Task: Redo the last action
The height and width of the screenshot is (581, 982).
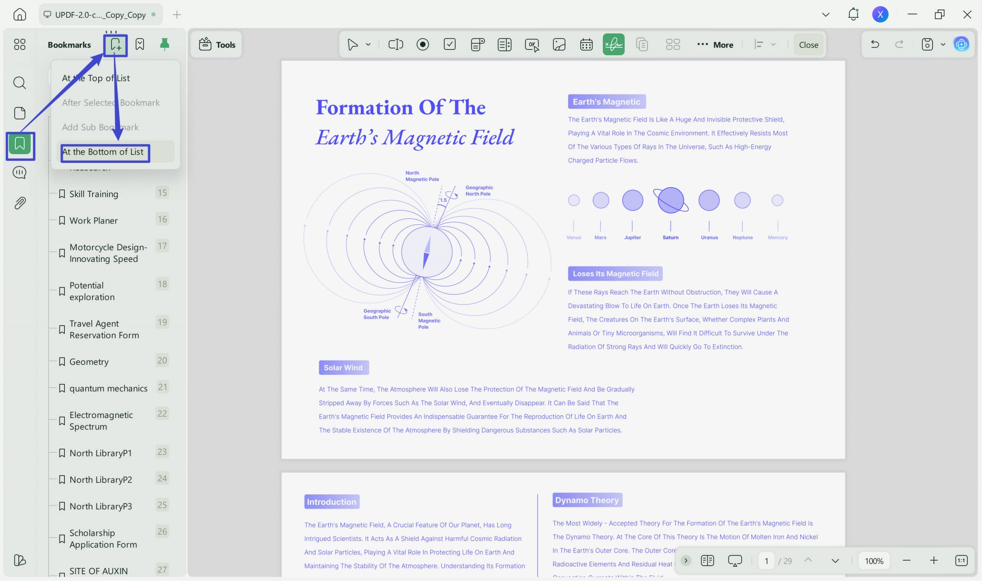Action: coord(900,44)
